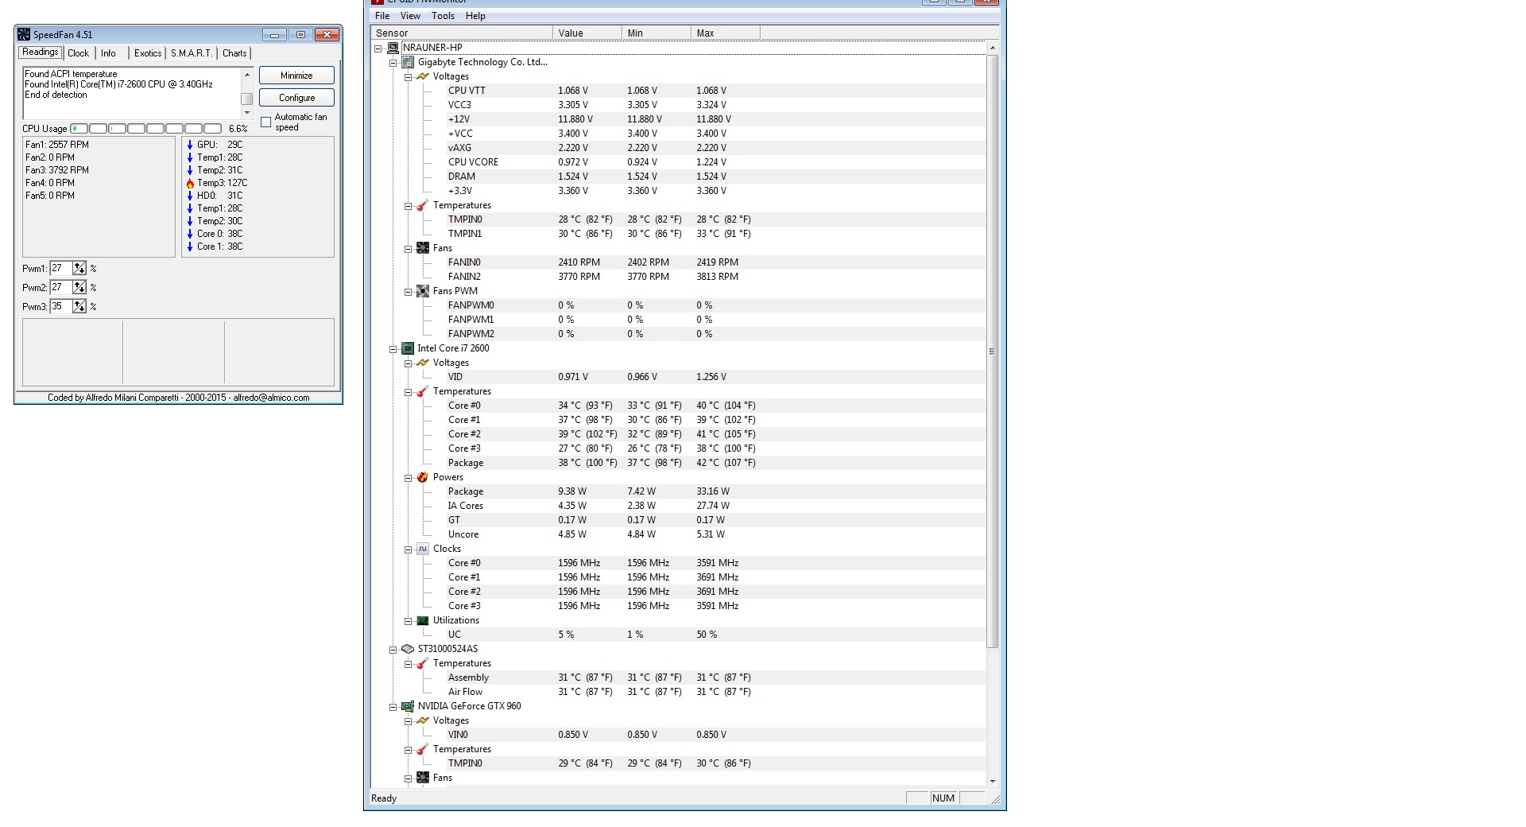Click the thermometer icon above the Core #0 temperature row
This screenshot has width=1526, height=827.
(x=423, y=391)
